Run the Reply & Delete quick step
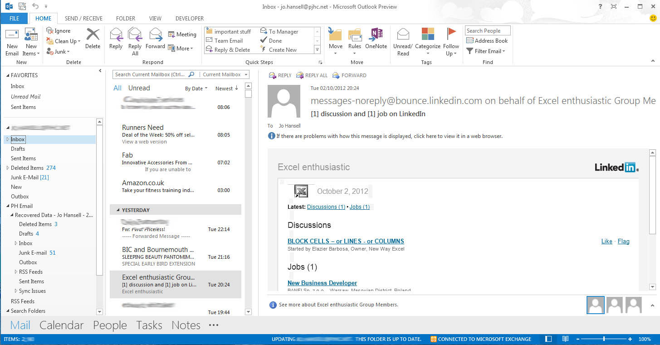The image size is (660, 345). 228,49
